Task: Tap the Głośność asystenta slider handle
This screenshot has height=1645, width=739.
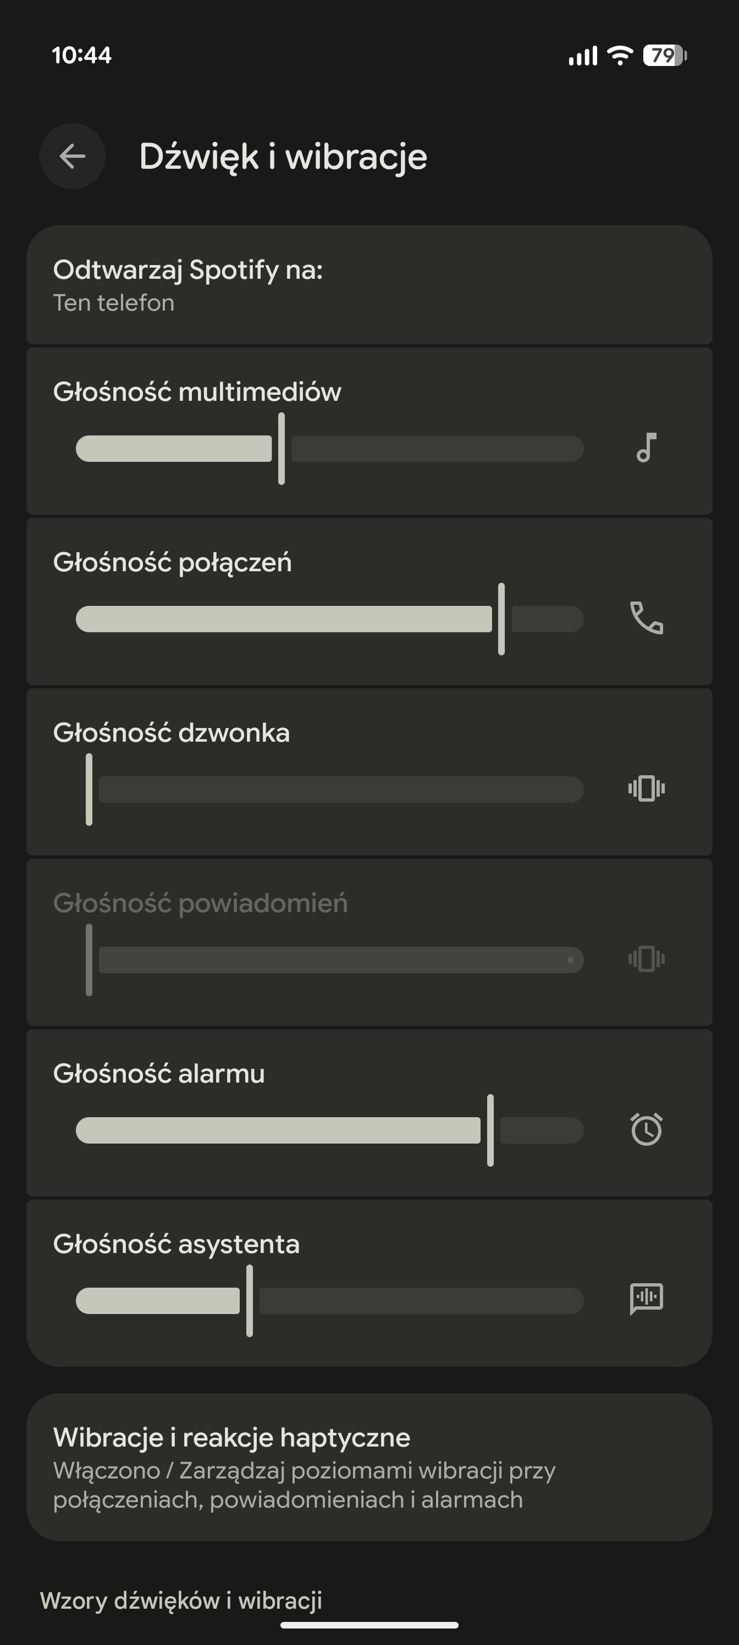Action: 250,1301
